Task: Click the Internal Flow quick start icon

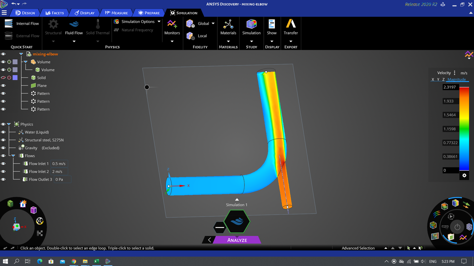Action: click(9, 24)
